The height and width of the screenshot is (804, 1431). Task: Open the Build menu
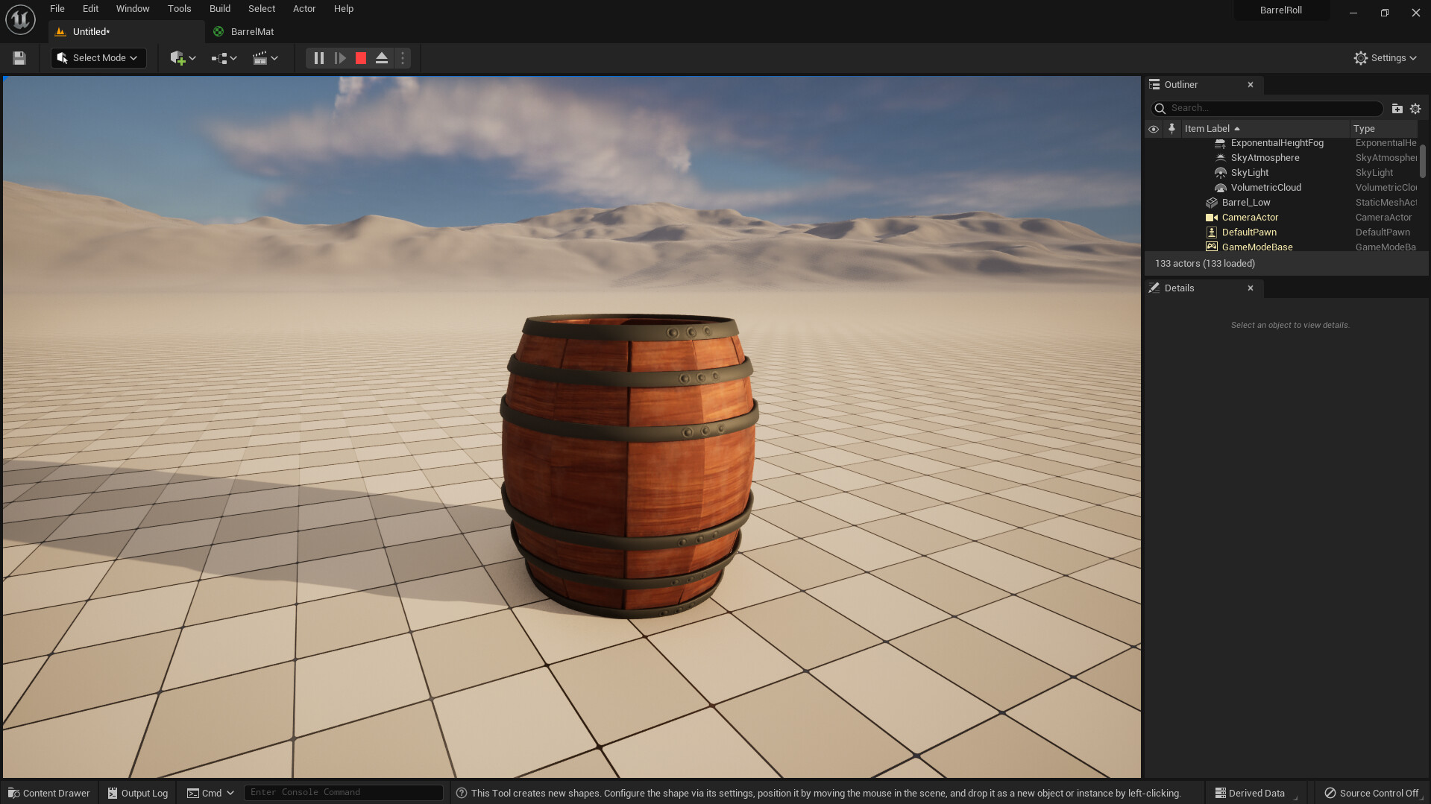coord(219,8)
